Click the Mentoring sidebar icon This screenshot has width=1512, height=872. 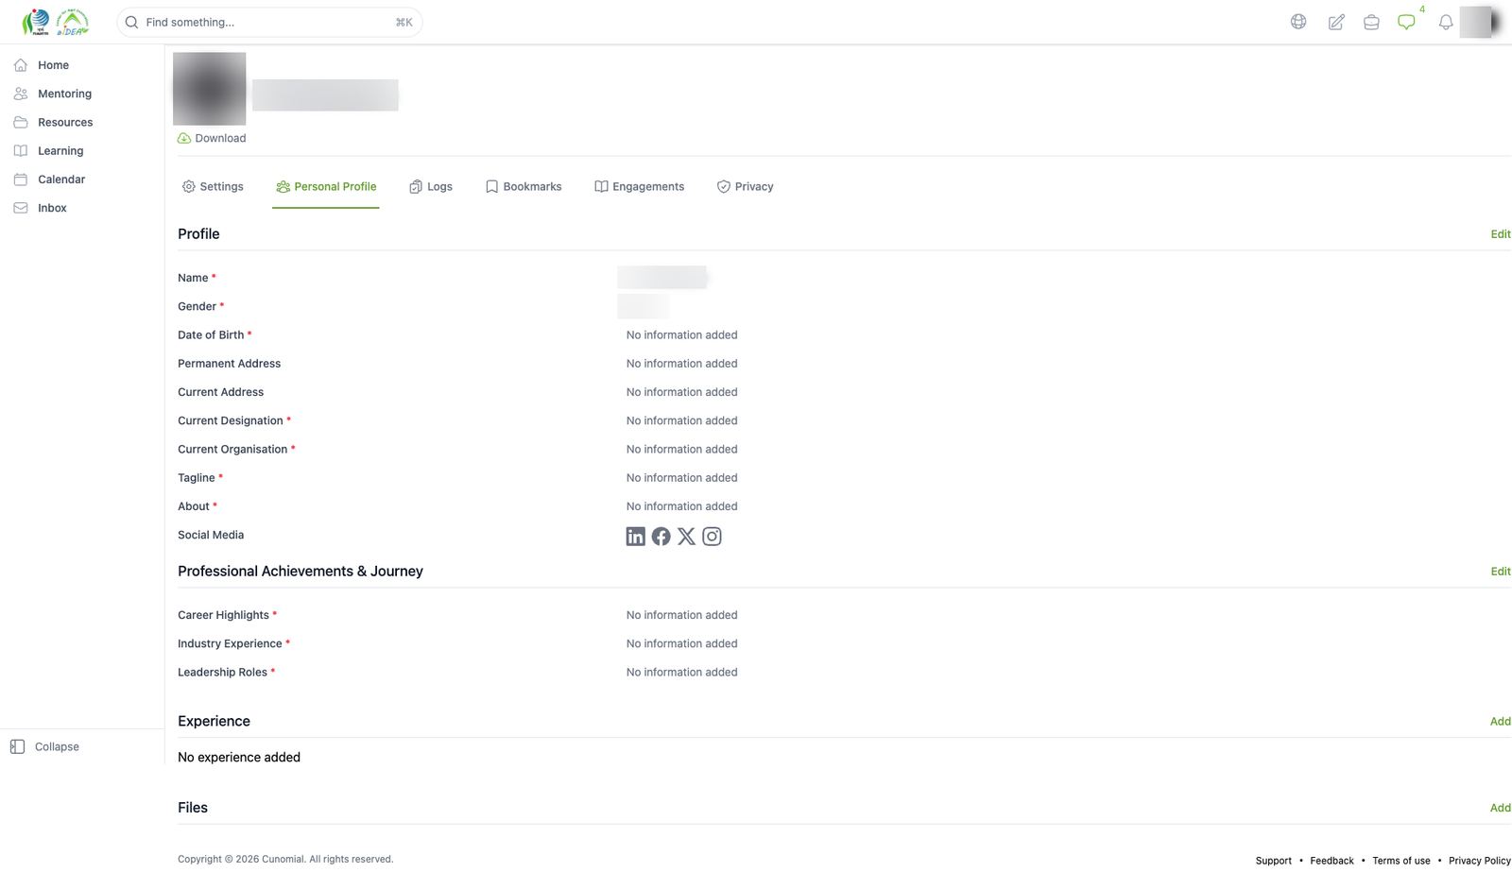tap(21, 94)
